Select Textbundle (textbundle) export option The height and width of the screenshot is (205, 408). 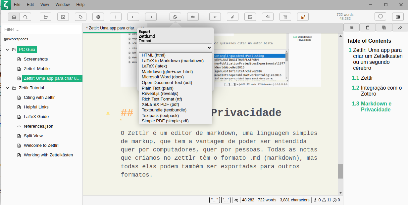pos(176,110)
